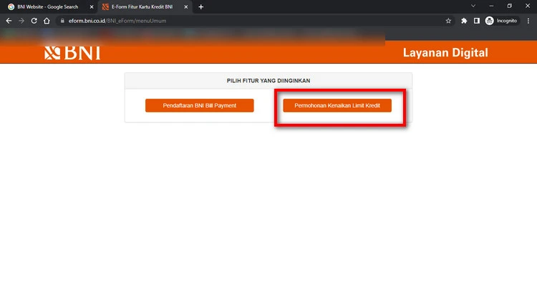This screenshot has width=537, height=284.
Task: Open the Extensions puzzle icon
Action: (464, 21)
